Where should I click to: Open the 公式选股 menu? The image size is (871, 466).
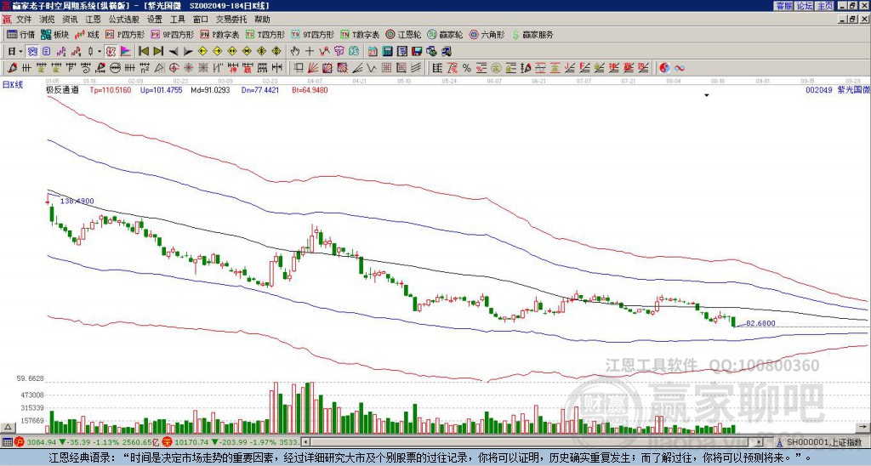(124, 20)
